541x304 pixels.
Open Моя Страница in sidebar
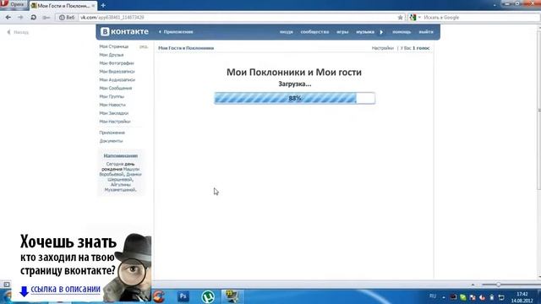click(114, 46)
